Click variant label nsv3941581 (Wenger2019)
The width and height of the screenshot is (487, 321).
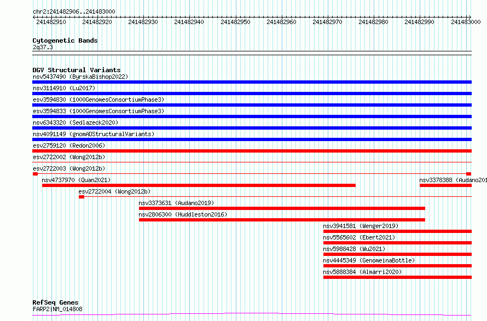[361, 226]
